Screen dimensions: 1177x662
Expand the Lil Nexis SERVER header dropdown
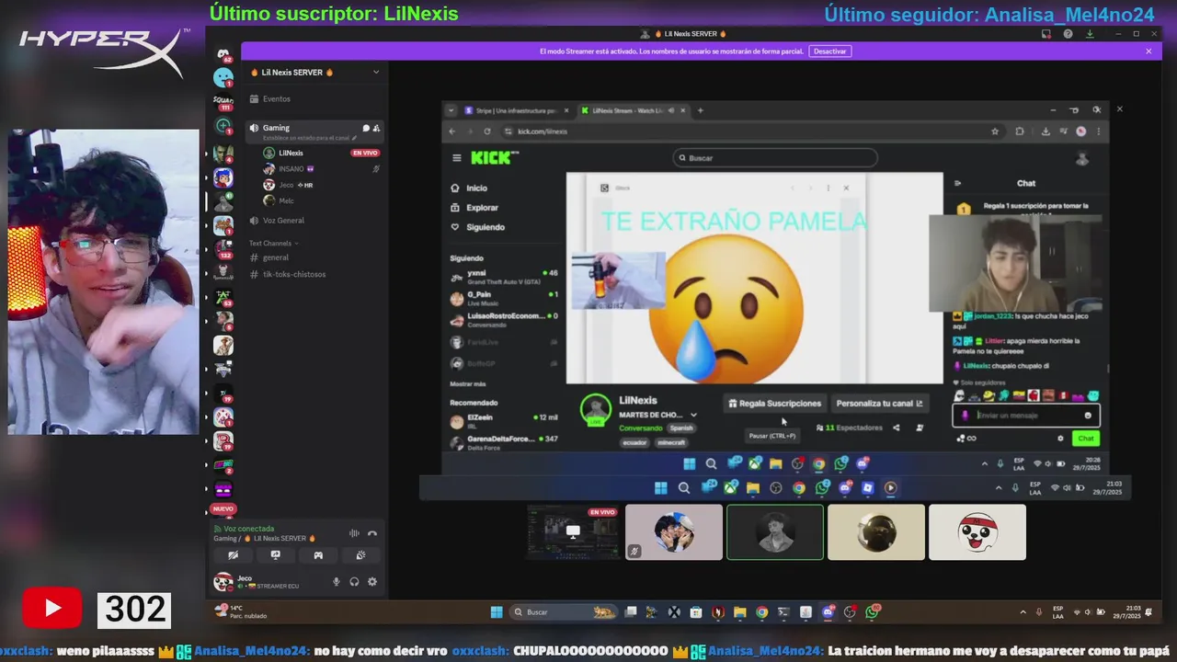point(375,72)
